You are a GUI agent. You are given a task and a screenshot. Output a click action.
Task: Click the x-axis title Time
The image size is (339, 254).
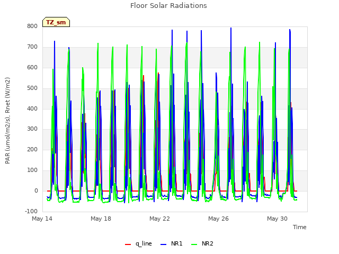(300, 227)
